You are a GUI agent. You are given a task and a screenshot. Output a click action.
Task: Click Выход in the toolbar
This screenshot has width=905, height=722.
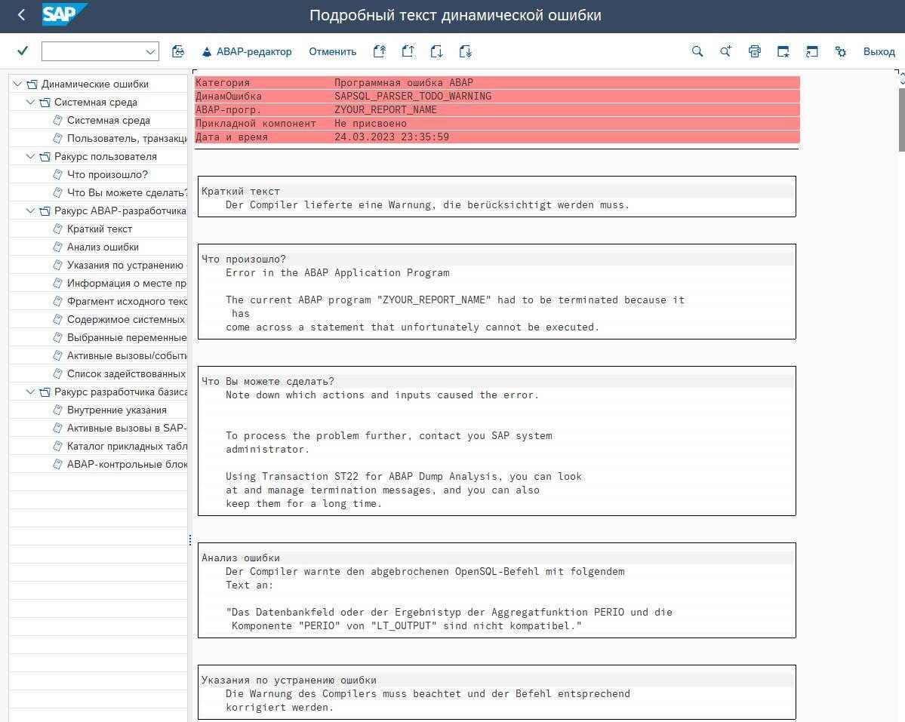[x=879, y=52]
